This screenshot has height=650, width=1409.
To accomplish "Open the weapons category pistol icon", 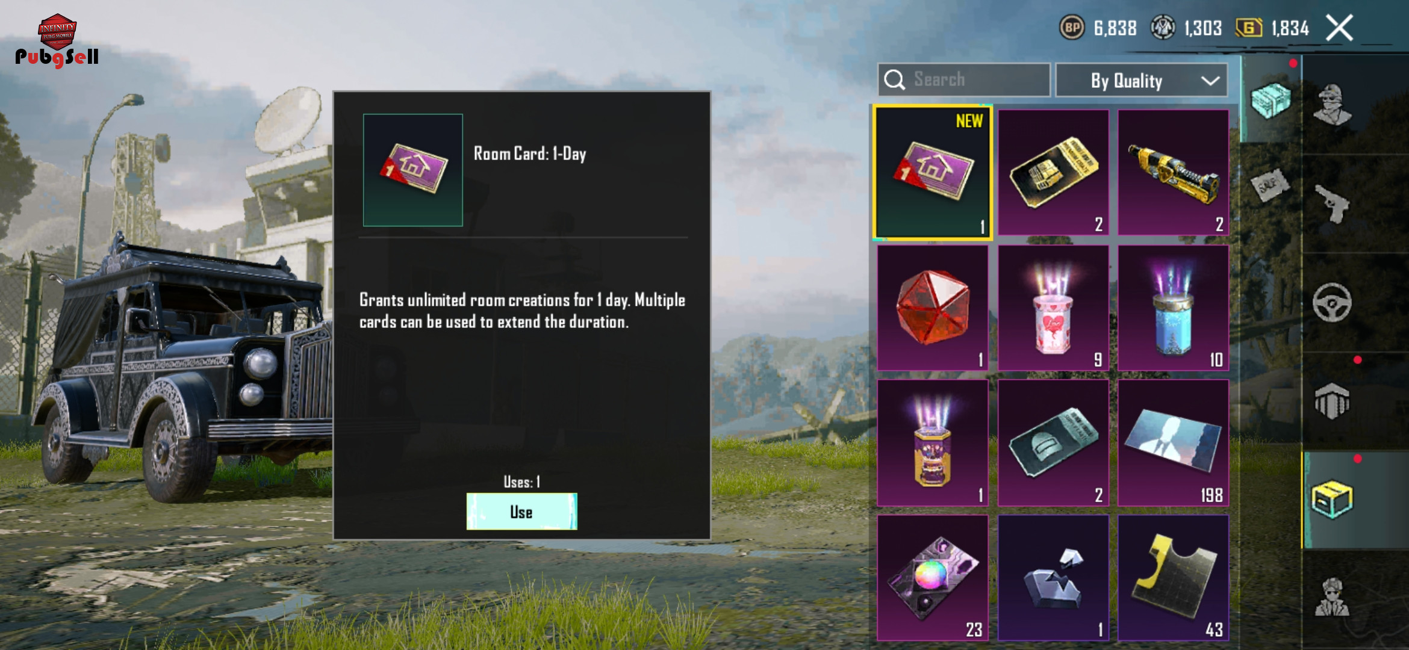I will click(1332, 203).
